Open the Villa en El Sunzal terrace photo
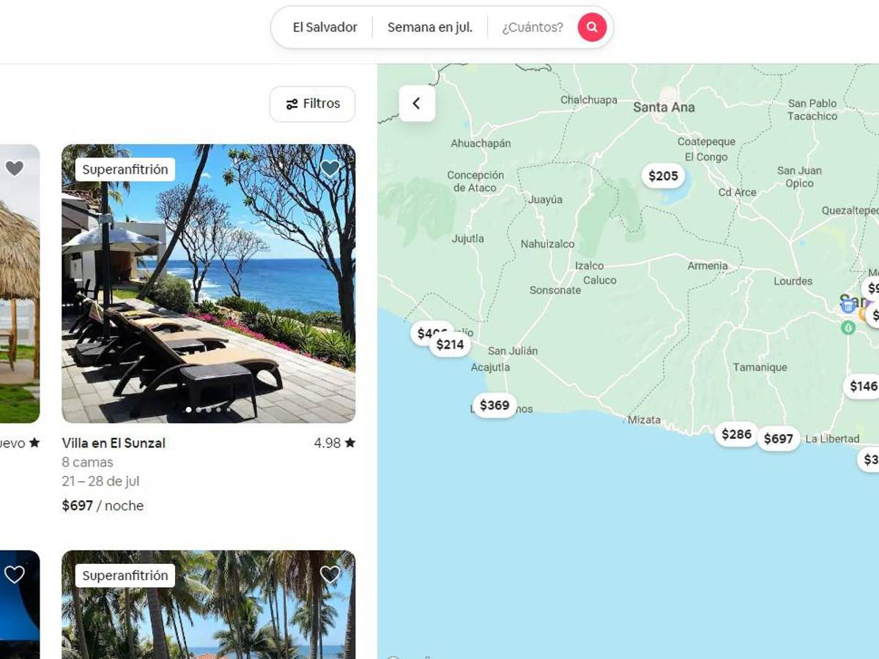The height and width of the screenshot is (659, 879). click(x=209, y=283)
